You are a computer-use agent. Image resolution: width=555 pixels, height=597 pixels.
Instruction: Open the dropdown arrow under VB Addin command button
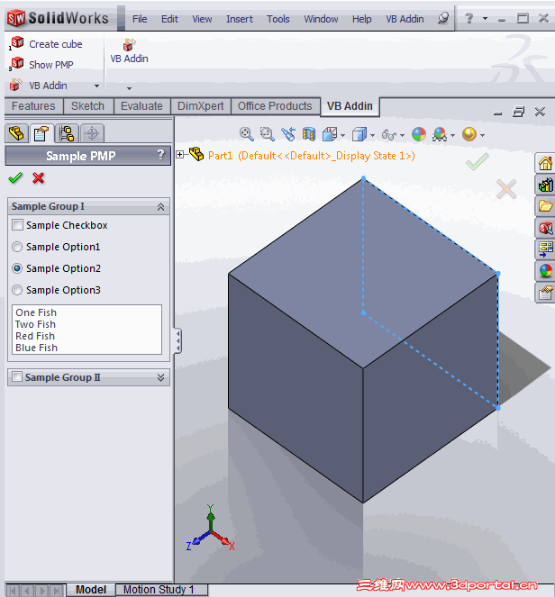coord(129,88)
